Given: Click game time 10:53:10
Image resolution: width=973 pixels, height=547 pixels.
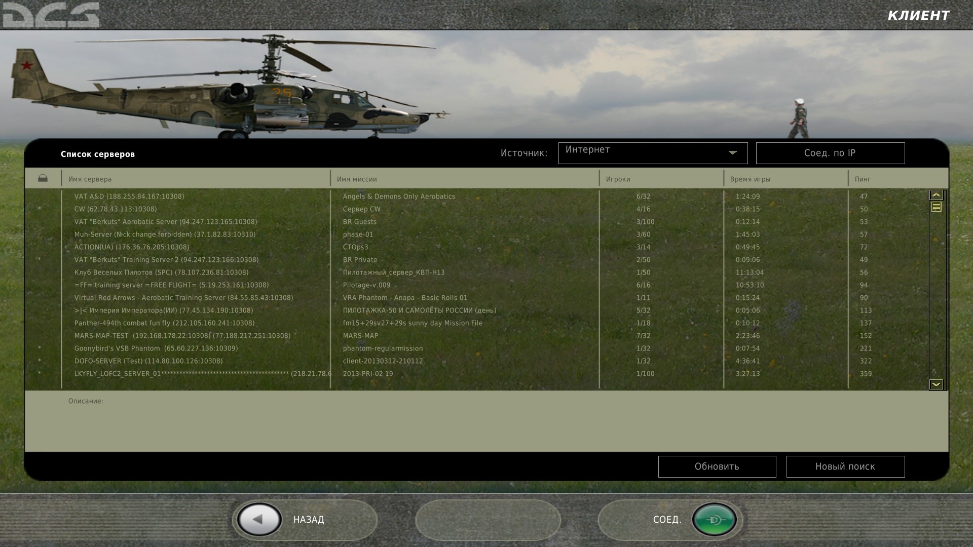Looking at the screenshot, I should click(x=750, y=285).
